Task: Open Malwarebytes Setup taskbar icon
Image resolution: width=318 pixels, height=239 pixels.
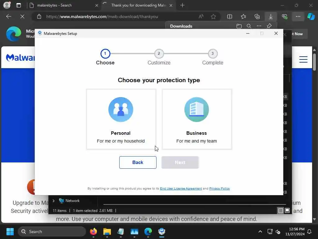Action: pyautogui.click(x=161, y=232)
